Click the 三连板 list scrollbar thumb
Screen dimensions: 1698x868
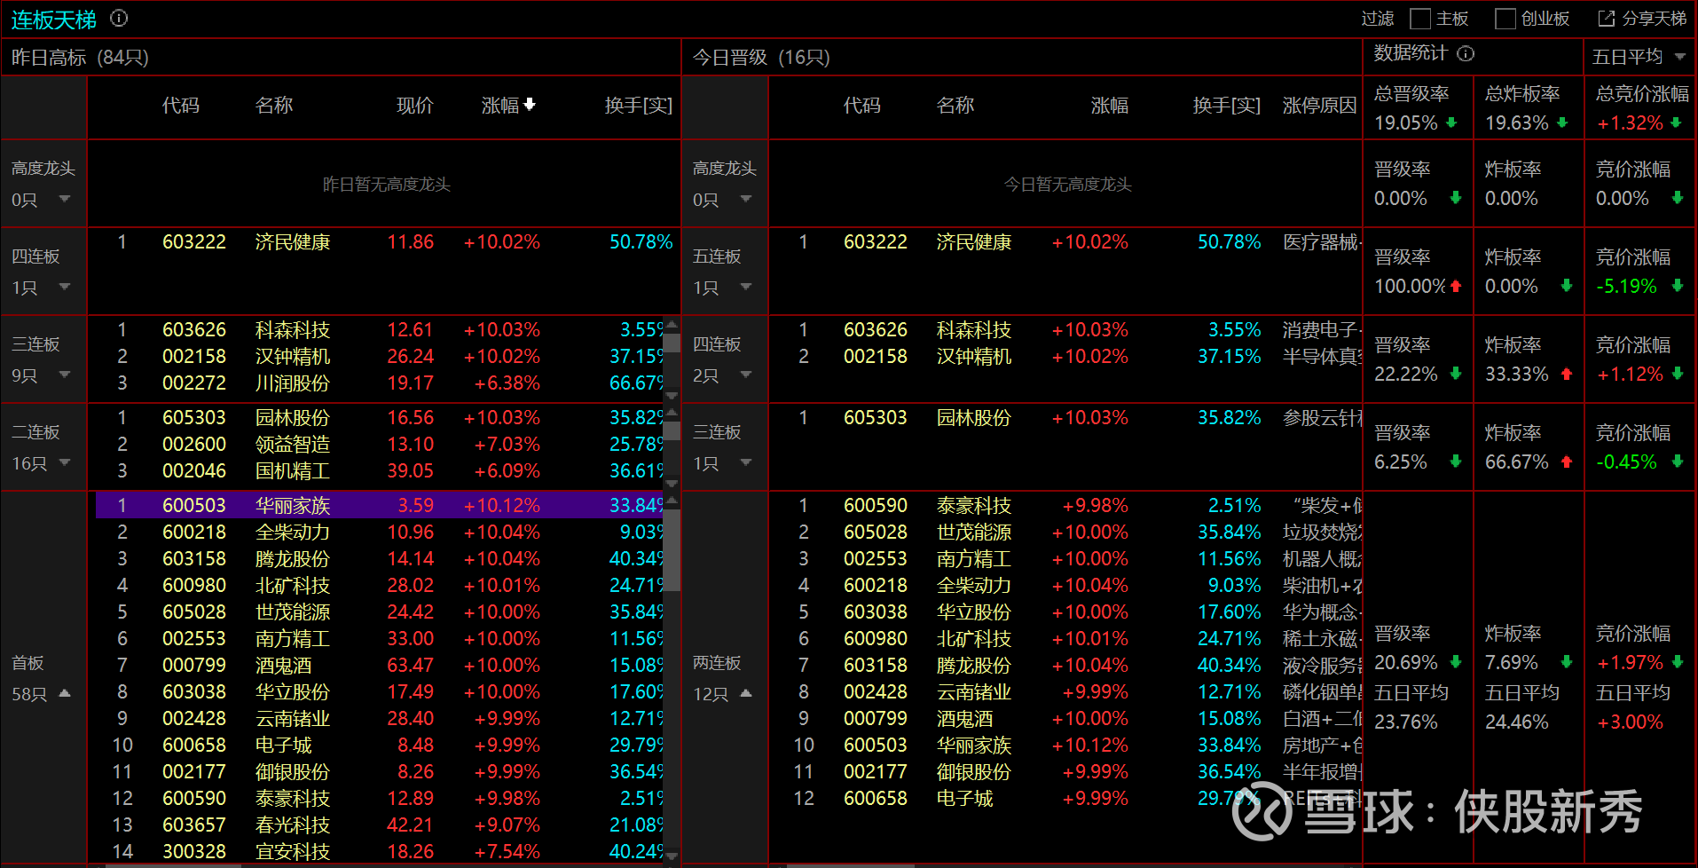672,343
